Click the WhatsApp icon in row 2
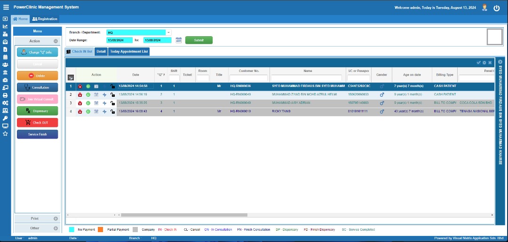 (x=88, y=95)
